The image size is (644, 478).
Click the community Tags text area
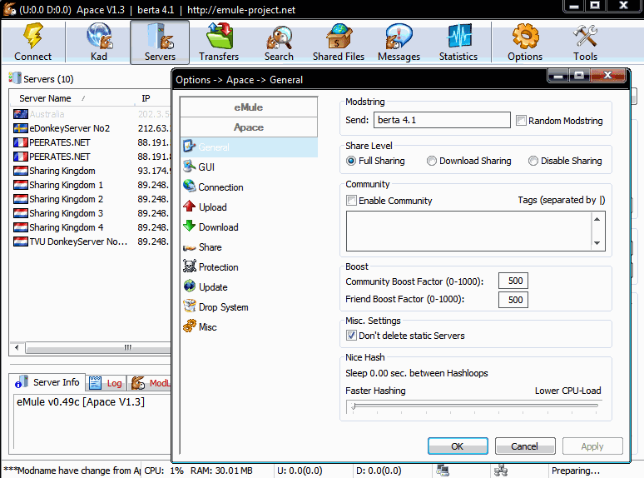pyautogui.click(x=468, y=231)
